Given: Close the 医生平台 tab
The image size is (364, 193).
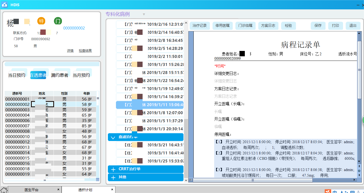Looking at the screenshot, I should (58, 190).
